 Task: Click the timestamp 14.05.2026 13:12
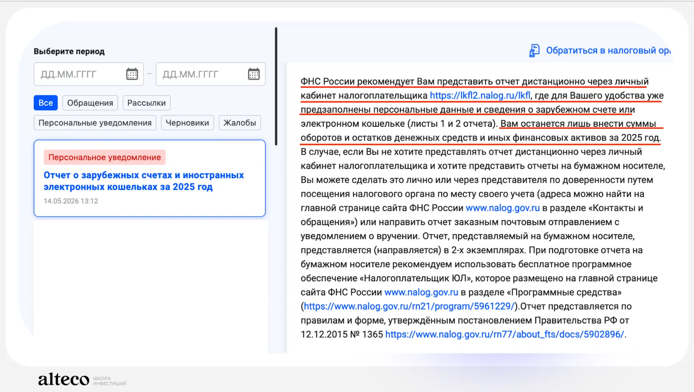(x=71, y=201)
